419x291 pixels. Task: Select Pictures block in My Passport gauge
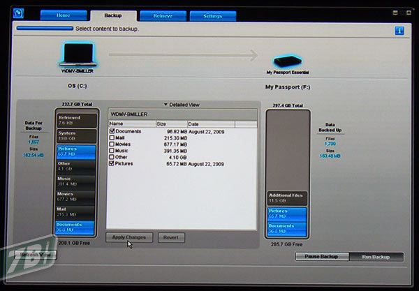coord(287,214)
